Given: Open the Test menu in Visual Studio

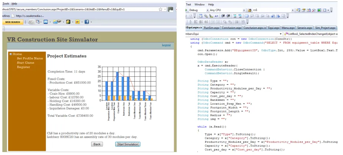Looking at the screenshot, I should (x=188, y=4).
